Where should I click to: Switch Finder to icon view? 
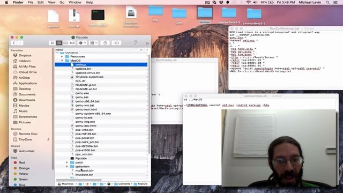pyautogui.click(x=53, y=43)
